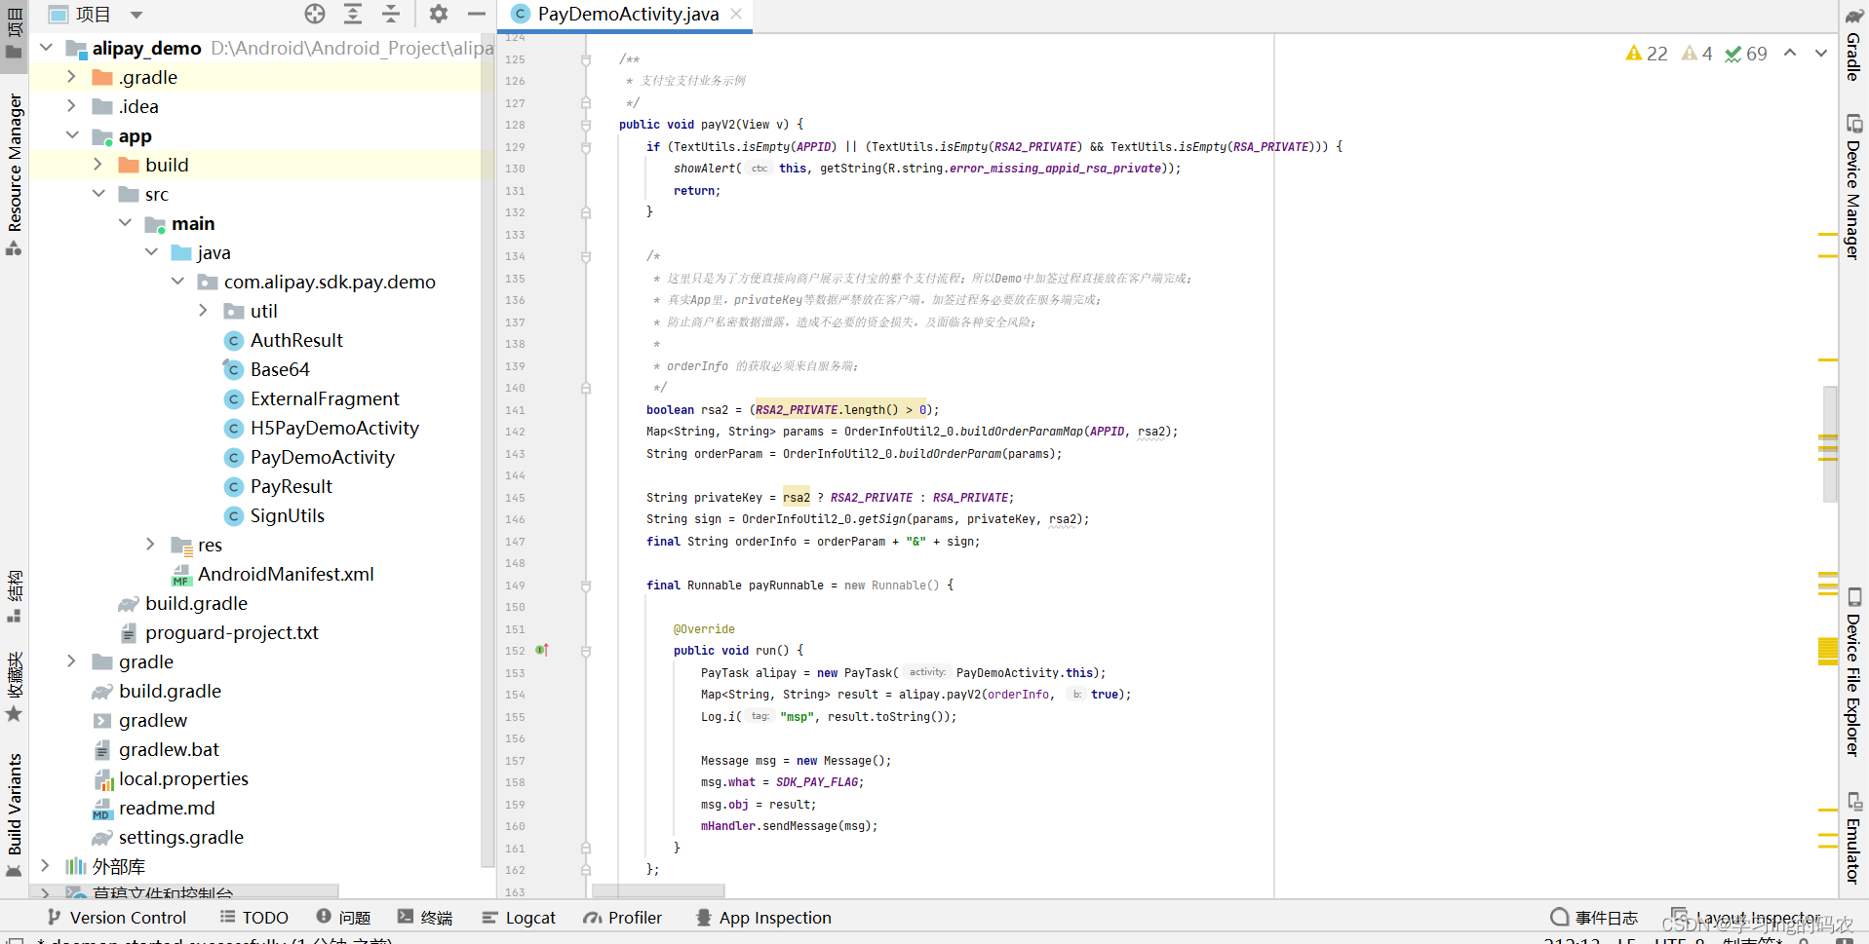The width and height of the screenshot is (1869, 944).
Task: Select com.alipay.sdk.pay.demo package
Action: [330, 282]
